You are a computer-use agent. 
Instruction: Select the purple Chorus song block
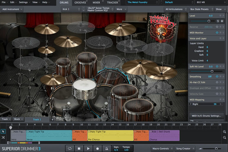coord(164,135)
